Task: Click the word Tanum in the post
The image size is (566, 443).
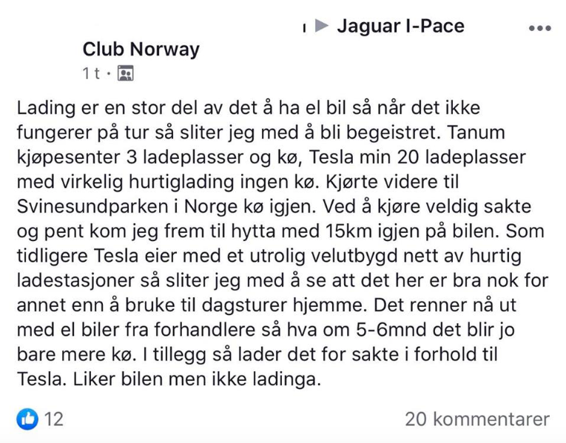Action: point(476,132)
